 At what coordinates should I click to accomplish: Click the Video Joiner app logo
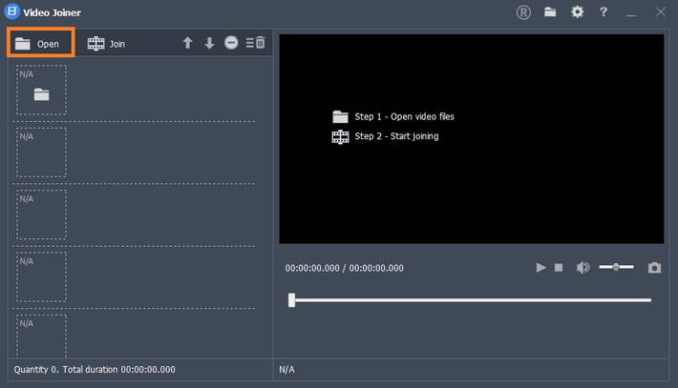(x=12, y=11)
